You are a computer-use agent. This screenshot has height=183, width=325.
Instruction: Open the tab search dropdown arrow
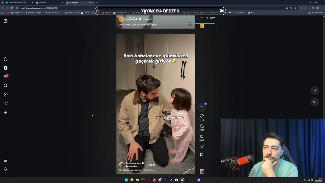[x=3, y=3]
